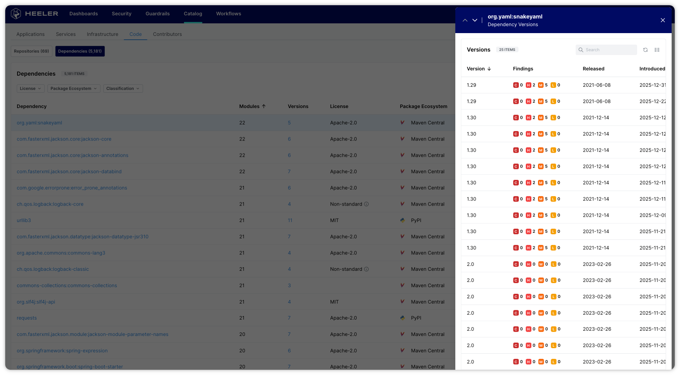Open the column settings icon in Versions

pyautogui.click(x=657, y=50)
